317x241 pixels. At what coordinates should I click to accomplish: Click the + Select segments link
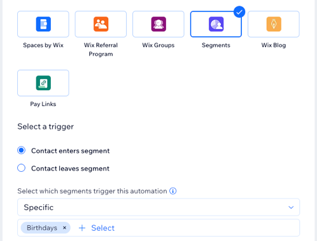(x=97, y=228)
